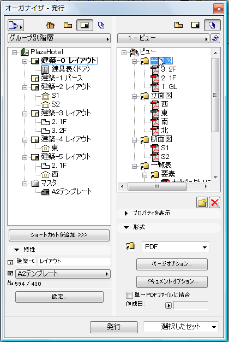The height and width of the screenshot is (342, 229).
Task: Click the red delete X icon
Action: pos(215,202)
